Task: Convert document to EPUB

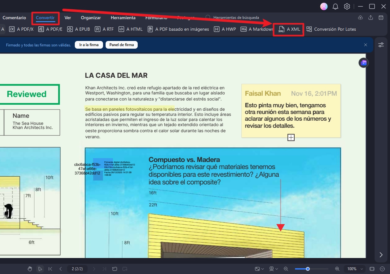Action: 78,29
